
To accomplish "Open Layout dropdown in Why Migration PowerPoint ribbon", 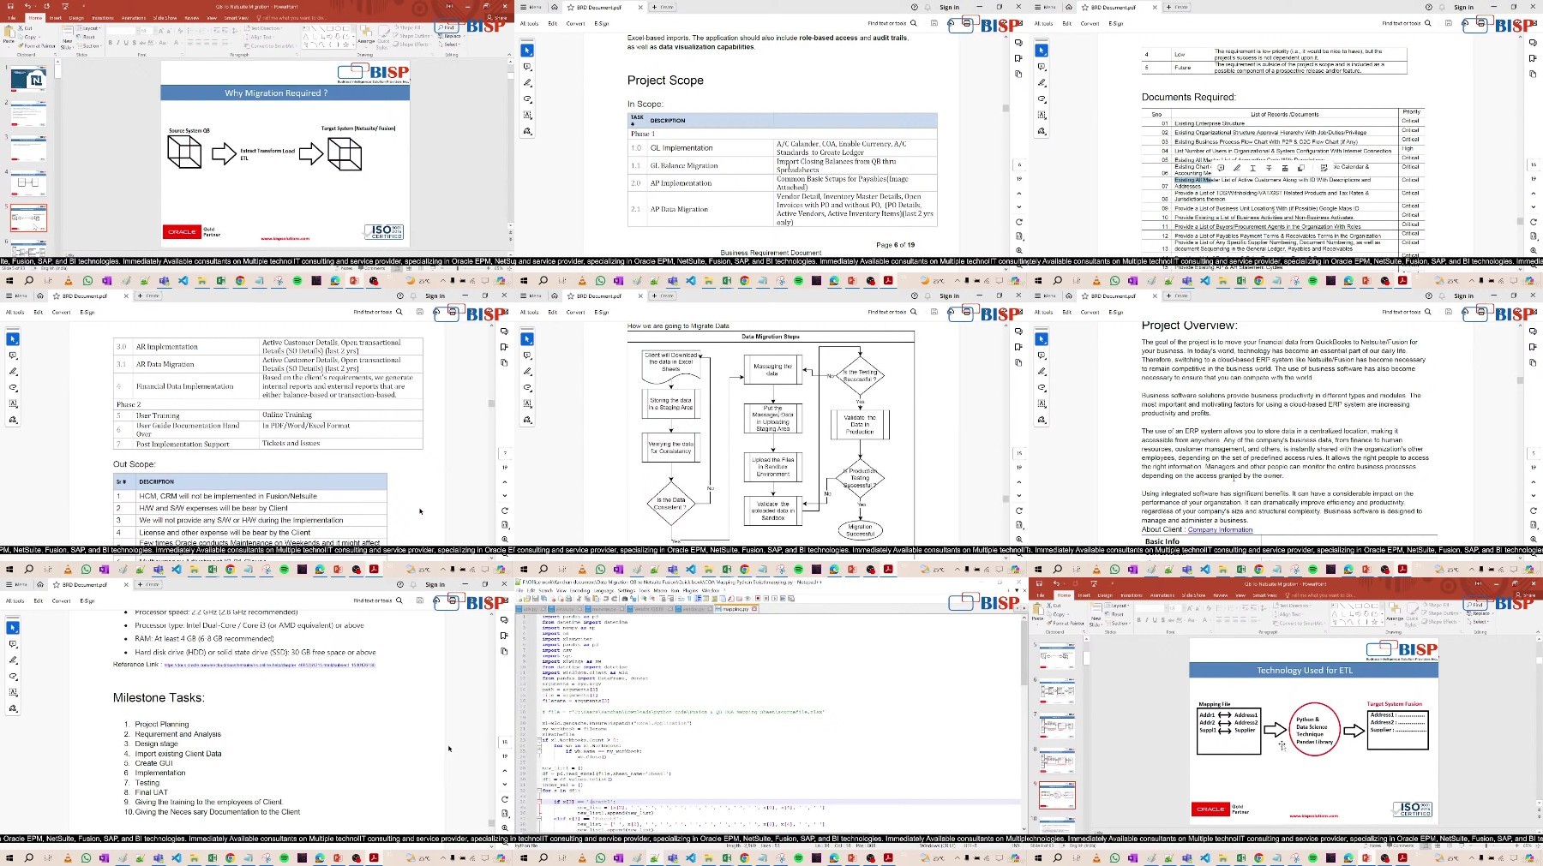I will [x=89, y=28].
